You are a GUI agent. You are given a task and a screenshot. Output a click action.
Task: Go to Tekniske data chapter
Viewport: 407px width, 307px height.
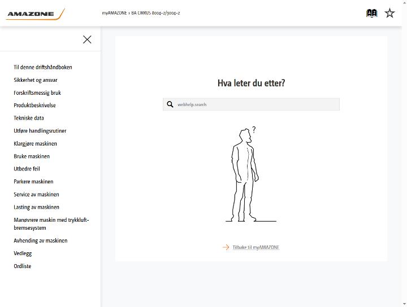tap(29, 118)
